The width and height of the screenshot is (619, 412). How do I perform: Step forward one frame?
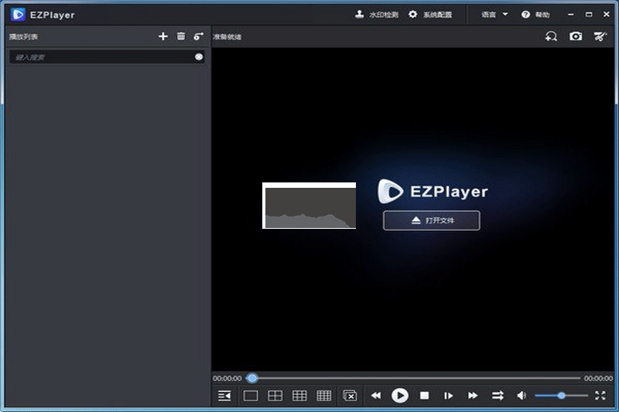coord(448,396)
